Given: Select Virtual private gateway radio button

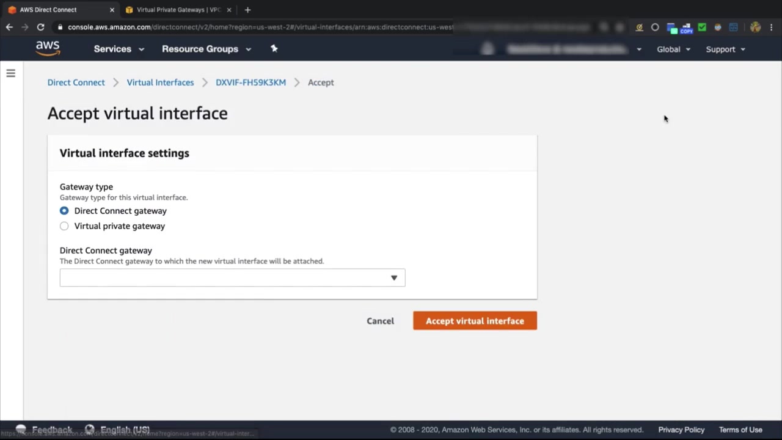Looking at the screenshot, I should point(64,226).
